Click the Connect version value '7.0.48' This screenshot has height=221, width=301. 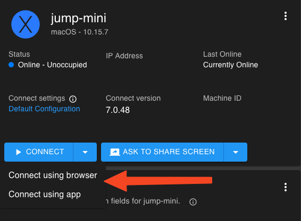click(x=118, y=110)
